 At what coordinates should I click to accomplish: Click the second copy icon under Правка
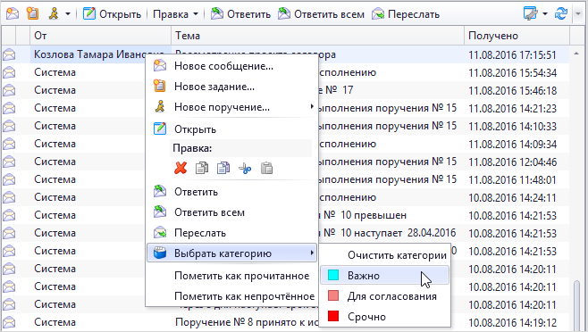coord(223,169)
